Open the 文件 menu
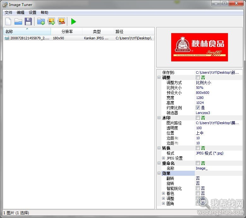The width and height of the screenshot is (246, 218). (9, 13)
